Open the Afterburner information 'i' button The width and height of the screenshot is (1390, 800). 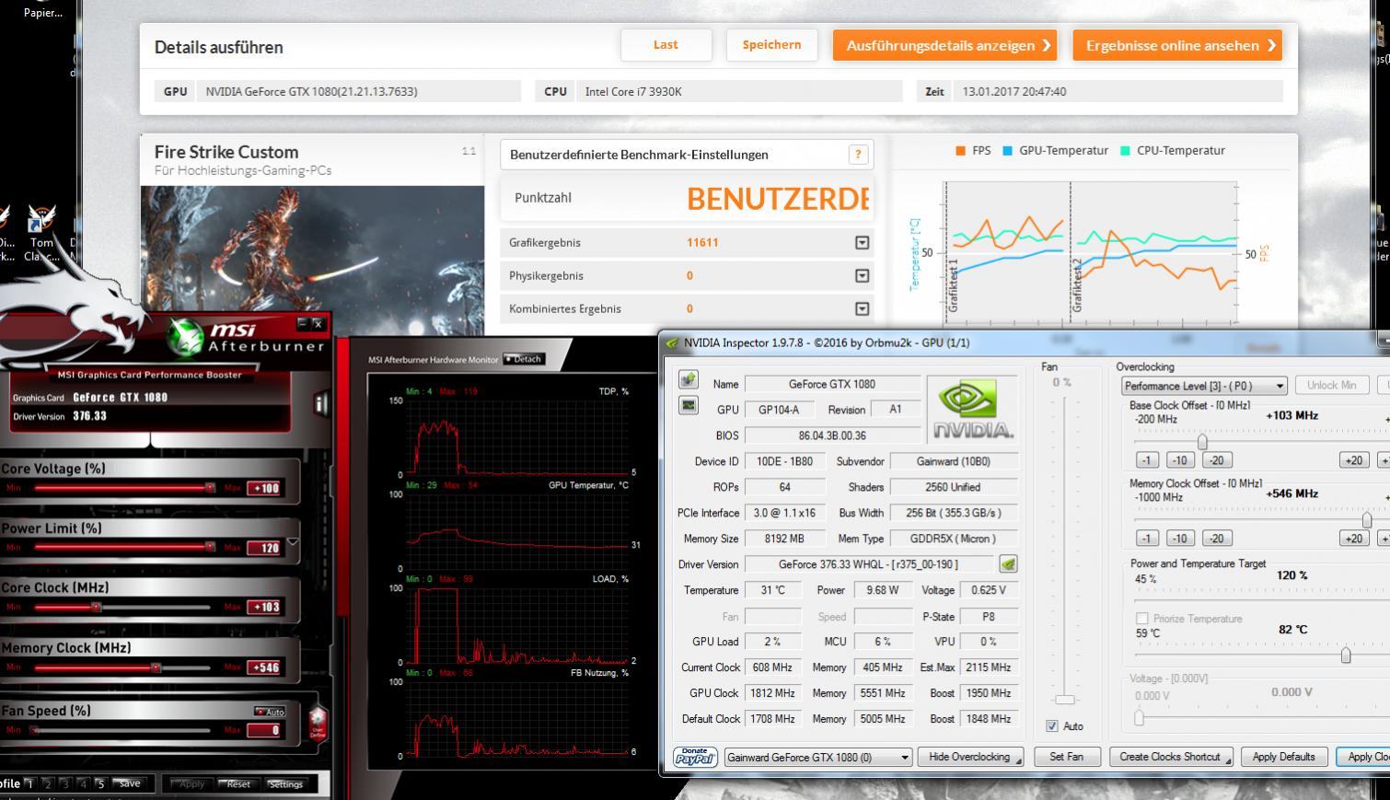tap(321, 404)
